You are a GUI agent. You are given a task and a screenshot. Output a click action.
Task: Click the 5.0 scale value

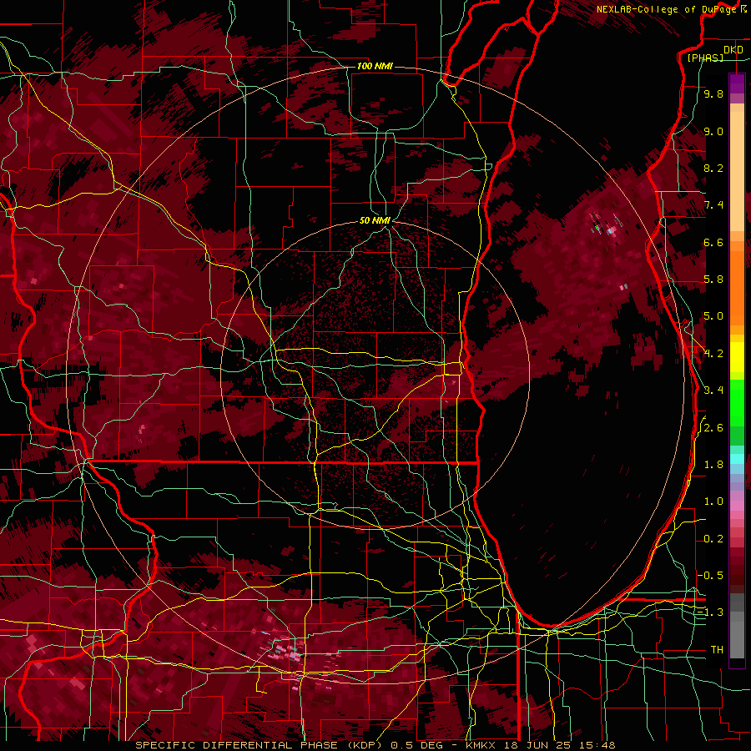click(713, 316)
